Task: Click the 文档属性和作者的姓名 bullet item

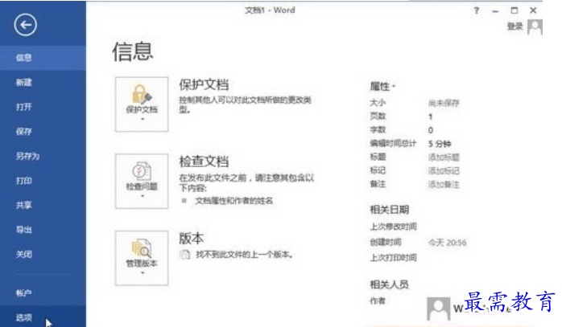Action: tap(233, 201)
